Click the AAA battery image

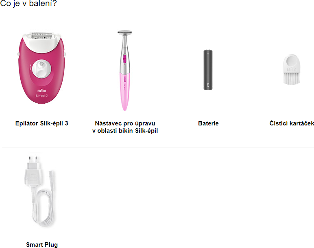[208, 69]
